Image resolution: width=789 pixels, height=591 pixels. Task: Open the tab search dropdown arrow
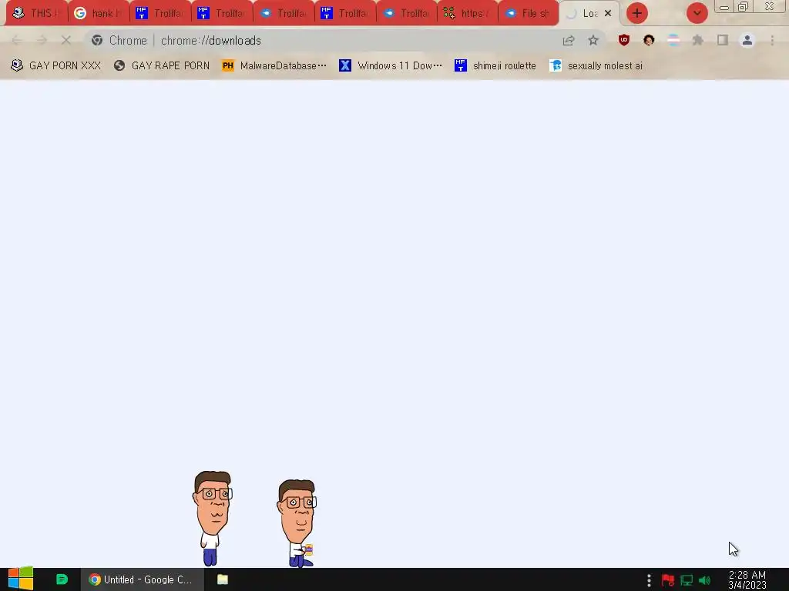[697, 13]
